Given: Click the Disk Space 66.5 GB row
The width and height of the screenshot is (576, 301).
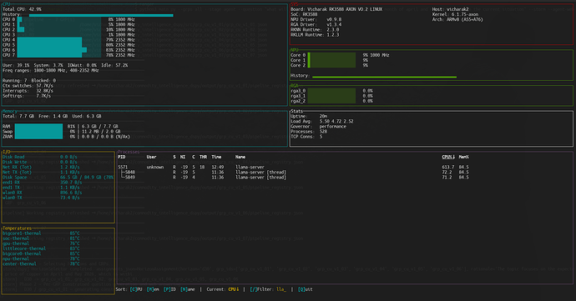Looking at the screenshot, I should (x=58, y=178).
